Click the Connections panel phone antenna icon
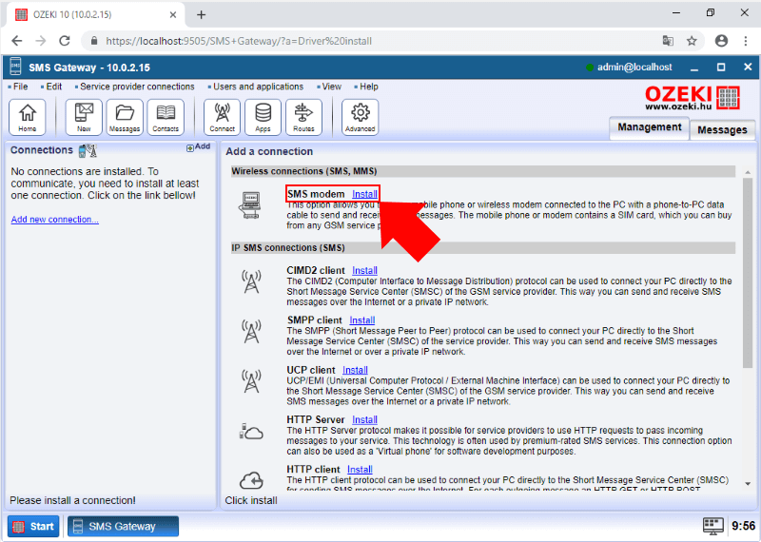 [x=88, y=150]
